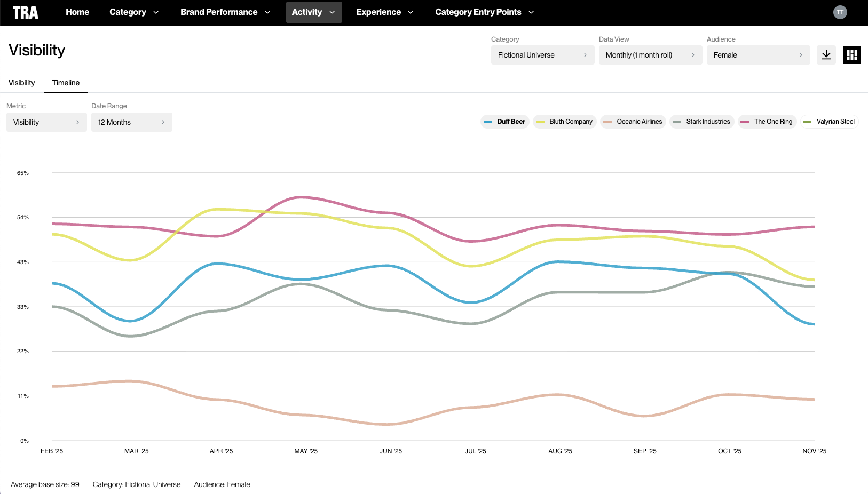Viewport: 868px width, 494px height.
Task: Open the Activity menu
Action: 314,12
